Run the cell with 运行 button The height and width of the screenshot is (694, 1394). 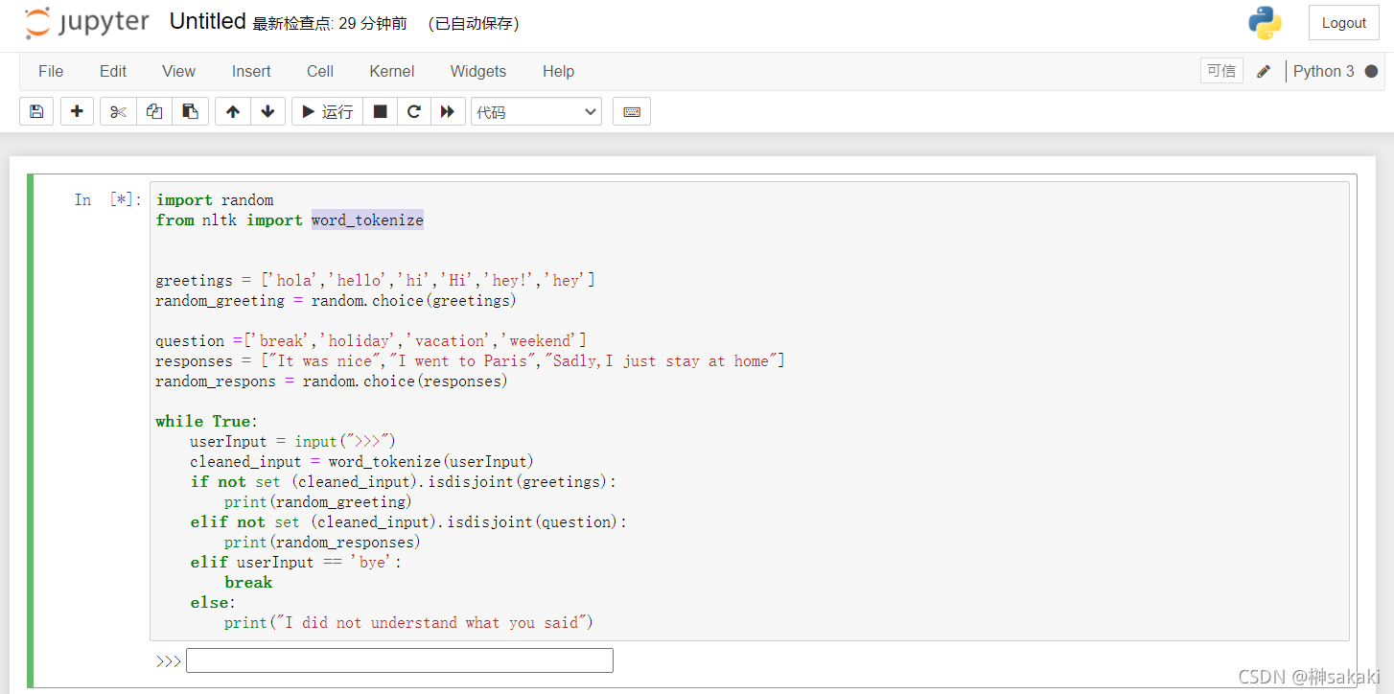tap(327, 111)
